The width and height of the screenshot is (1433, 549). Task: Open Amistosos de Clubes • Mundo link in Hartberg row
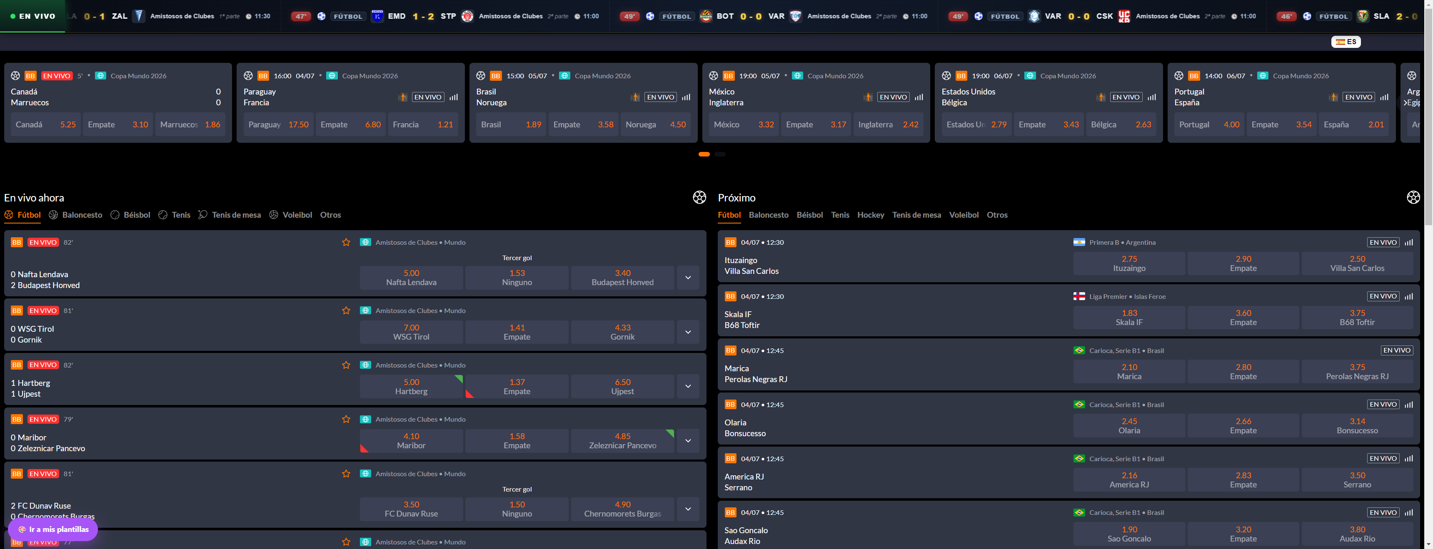pyautogui.click(x=421, y=365)
